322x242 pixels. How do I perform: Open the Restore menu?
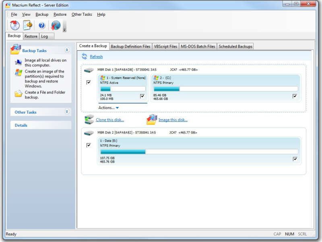coord(60,15)
